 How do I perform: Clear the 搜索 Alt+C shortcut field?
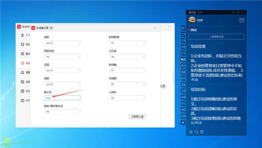pos(79,43)
